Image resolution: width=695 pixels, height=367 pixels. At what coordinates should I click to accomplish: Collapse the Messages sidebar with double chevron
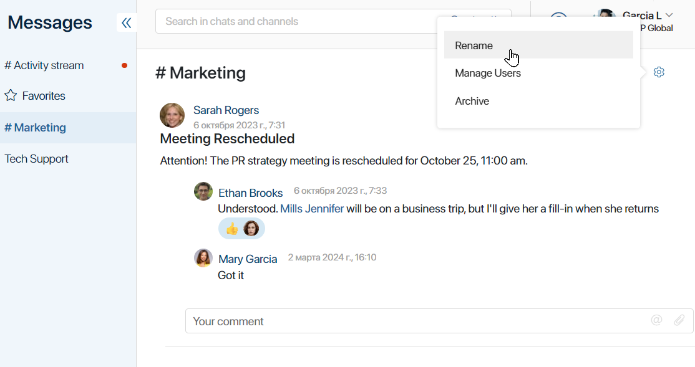126,22
